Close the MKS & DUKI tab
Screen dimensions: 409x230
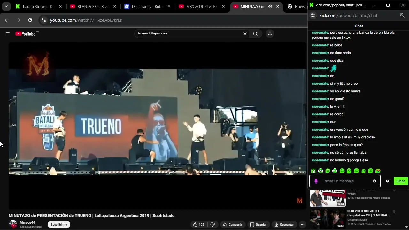[x=223, y=6]
